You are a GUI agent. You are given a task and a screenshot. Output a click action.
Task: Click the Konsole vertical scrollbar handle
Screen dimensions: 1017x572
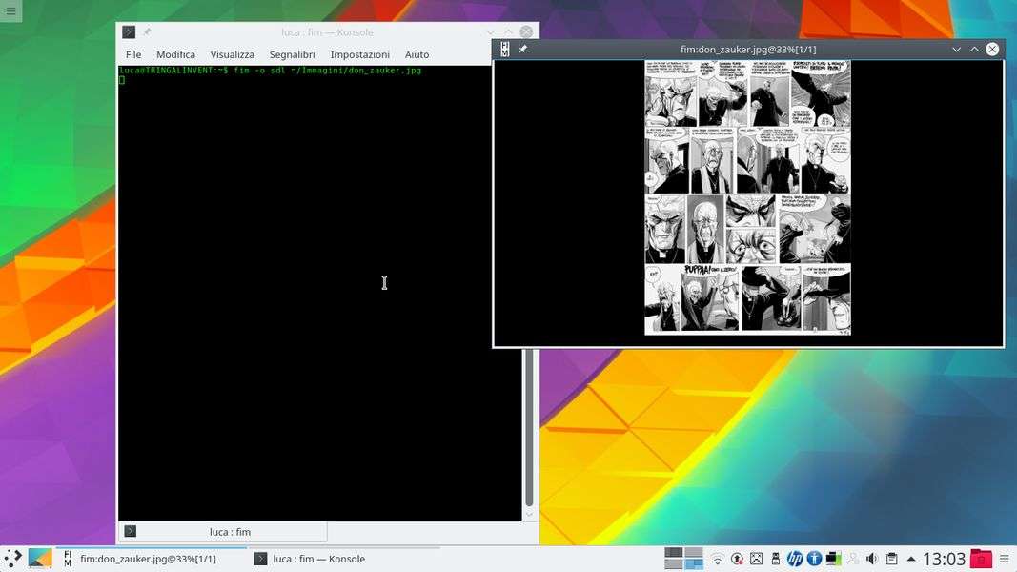pyautogui.click(x=529, y=428)
